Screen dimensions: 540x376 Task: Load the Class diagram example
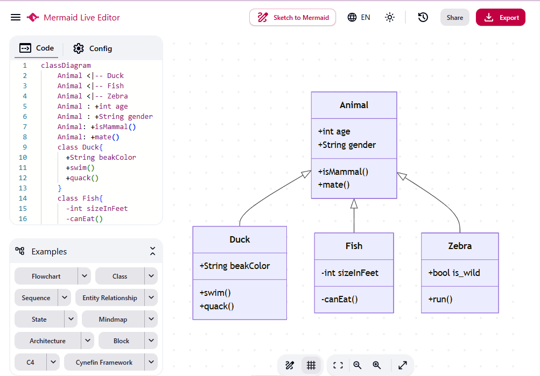[120, 276]
